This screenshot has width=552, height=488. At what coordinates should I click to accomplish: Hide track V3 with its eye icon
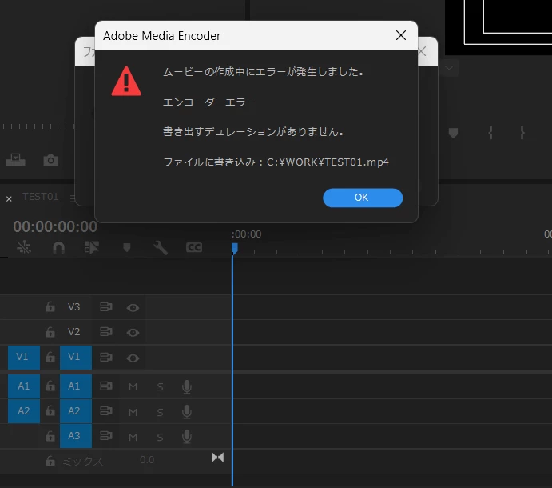pos(133,308)
